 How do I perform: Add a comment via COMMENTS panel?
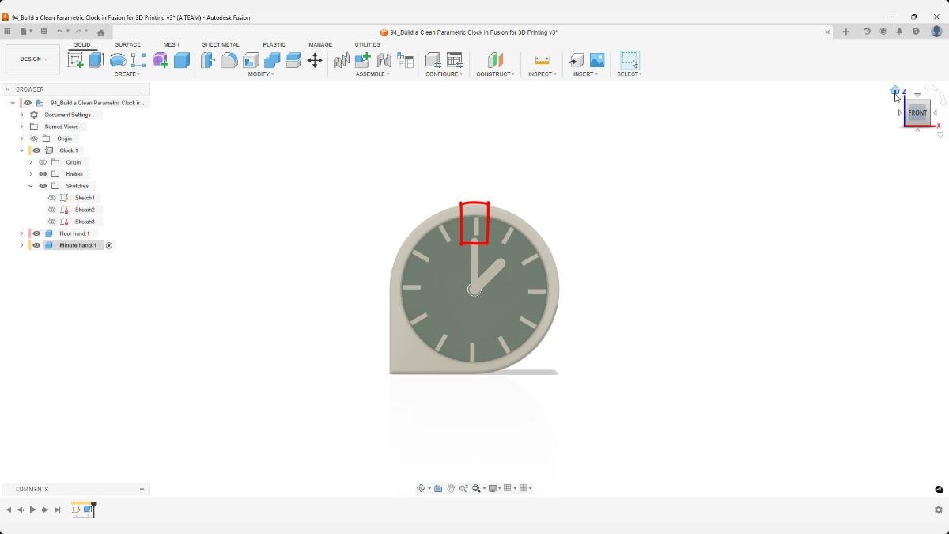(142, 489)
